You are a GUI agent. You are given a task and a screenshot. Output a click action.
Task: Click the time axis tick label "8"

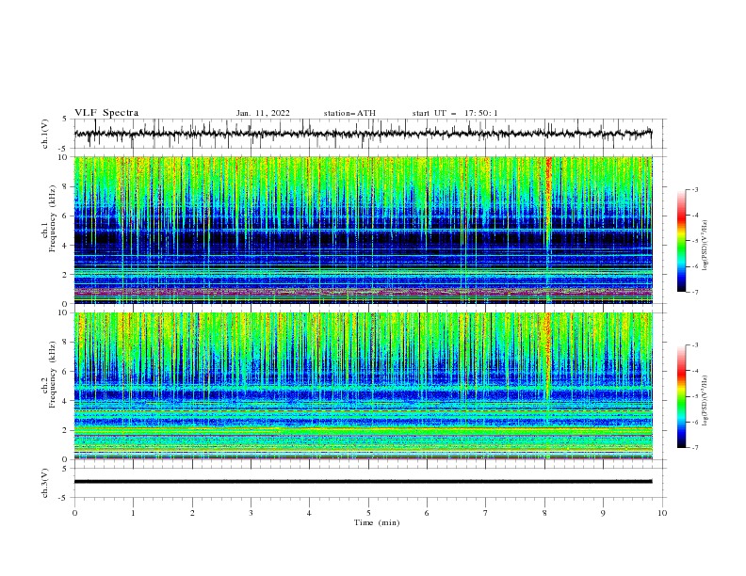click(544, 513)
